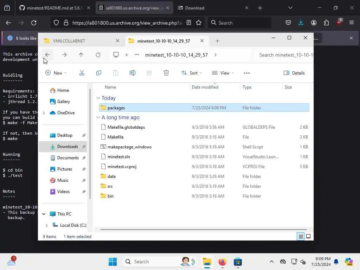Bookmark this page with the Firefox star icon
This screenshot has width=360, height=270.
coord(199,23)
